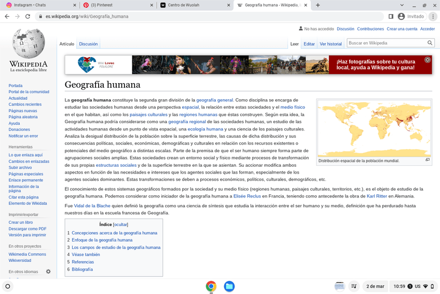Click Wiki Loves Folklore puzzle heart logo
Image resolution: width=440 pixels, height=294 pixels.
click(x=87, y=64)
